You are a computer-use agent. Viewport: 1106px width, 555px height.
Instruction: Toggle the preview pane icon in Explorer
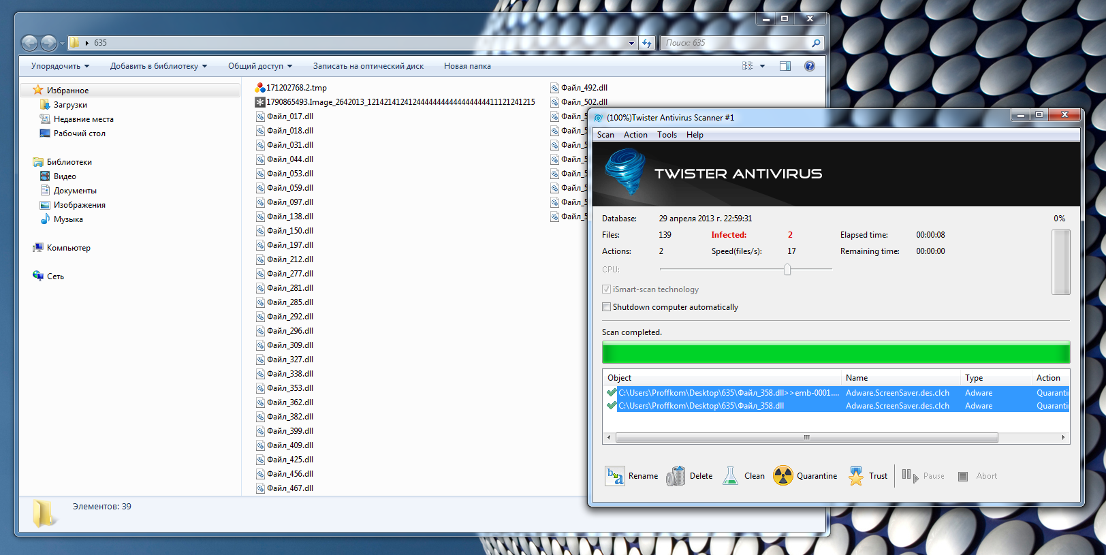785,66
